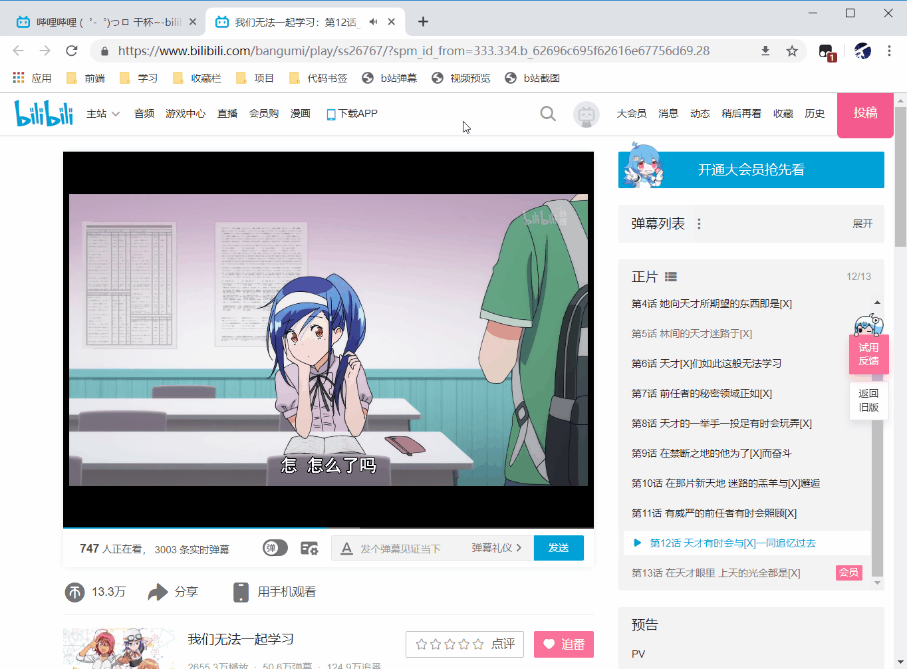Toggle the danmaku (弹) on/off switch
The image size is (907, 669).
275,548
